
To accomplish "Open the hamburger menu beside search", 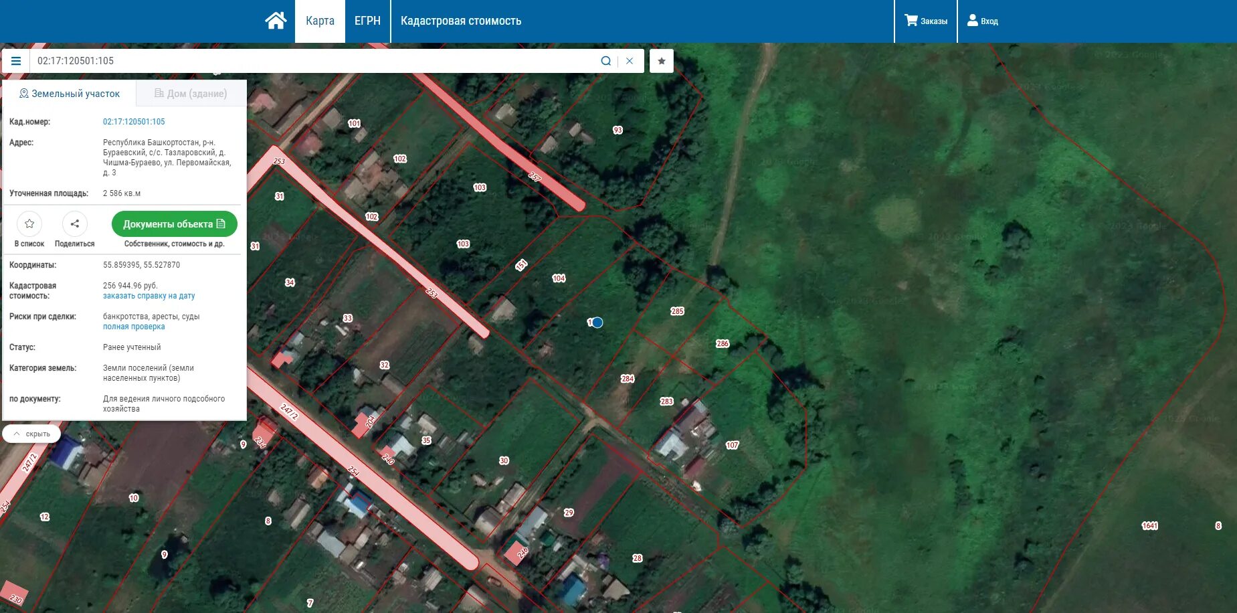I will [x=16, y=61].
